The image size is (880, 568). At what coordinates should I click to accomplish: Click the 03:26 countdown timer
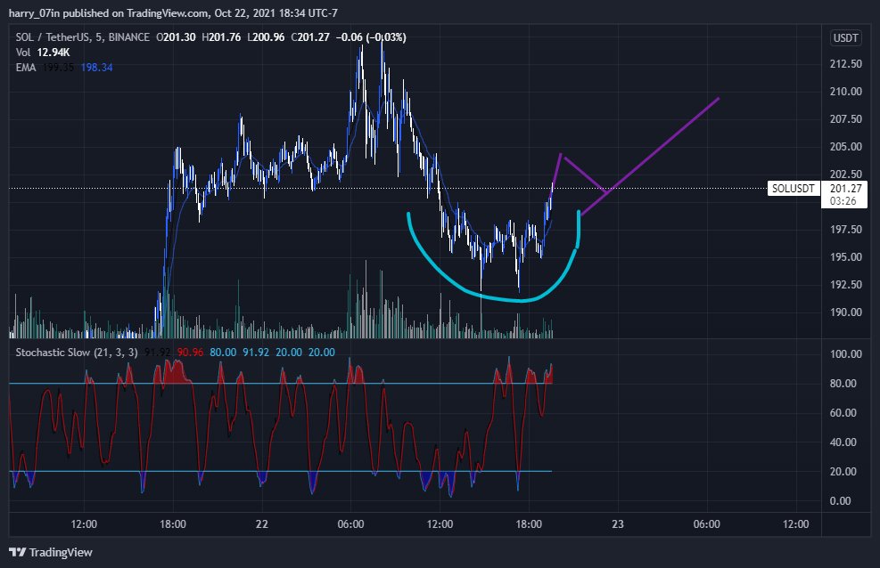843,200
